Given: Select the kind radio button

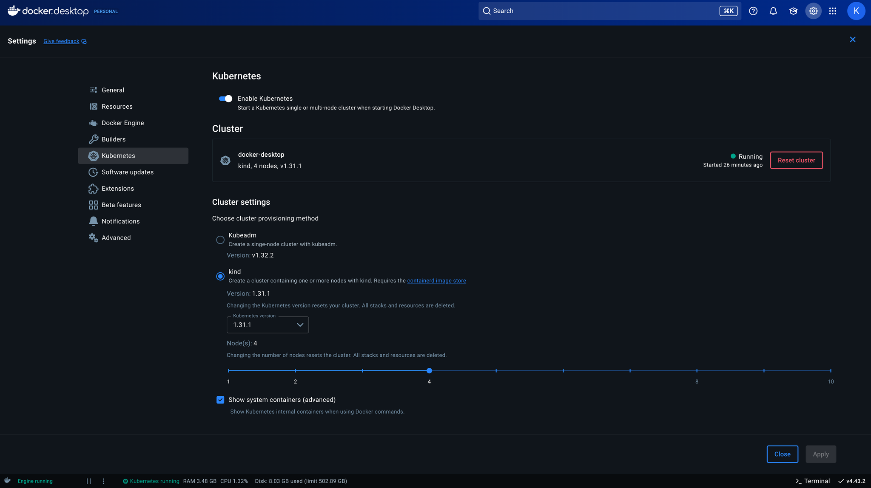Looking at the screenshot, I should click(220, 276).
